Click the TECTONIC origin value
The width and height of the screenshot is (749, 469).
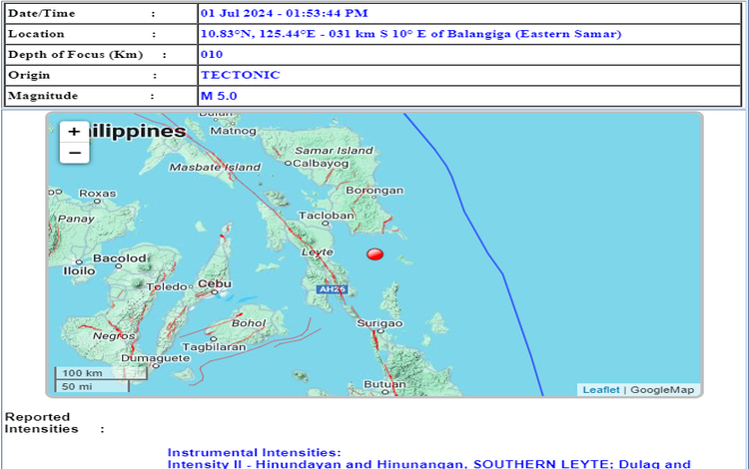(x=241, y=75)
